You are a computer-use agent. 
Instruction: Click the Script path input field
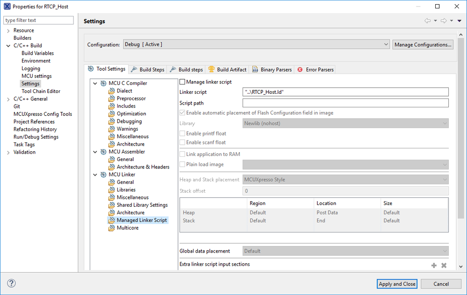point(346,103)
